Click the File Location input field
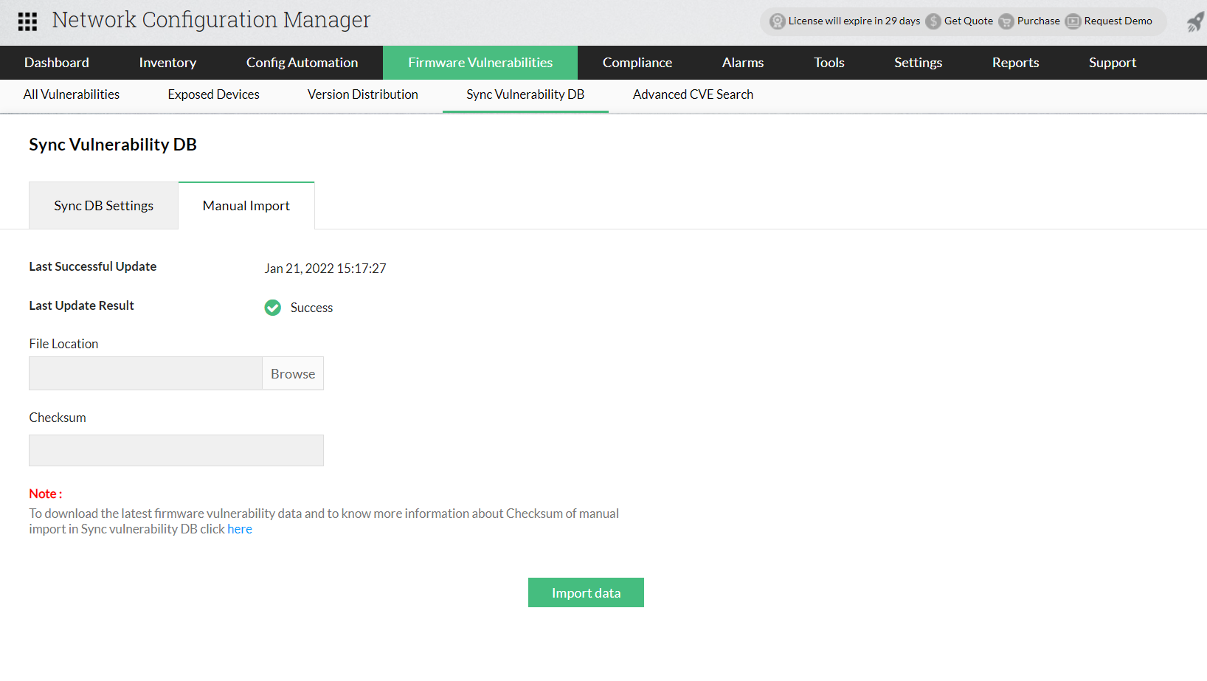Screen dimensions: 1207x681 pos(145,373)
